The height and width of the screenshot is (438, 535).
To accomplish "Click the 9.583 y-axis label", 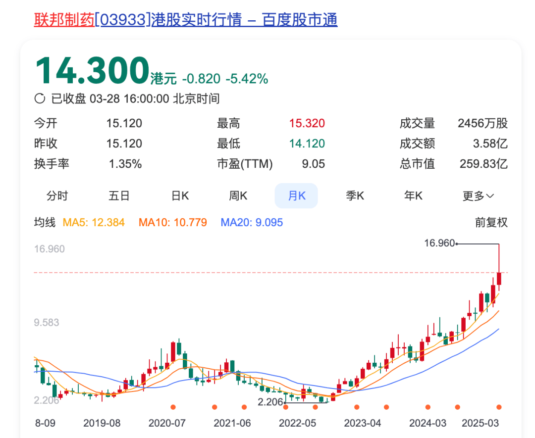I will pos(47,323).
